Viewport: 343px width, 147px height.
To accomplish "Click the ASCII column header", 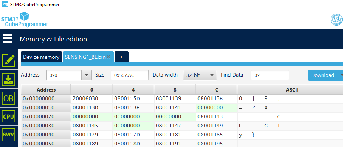I will (292, 90).
